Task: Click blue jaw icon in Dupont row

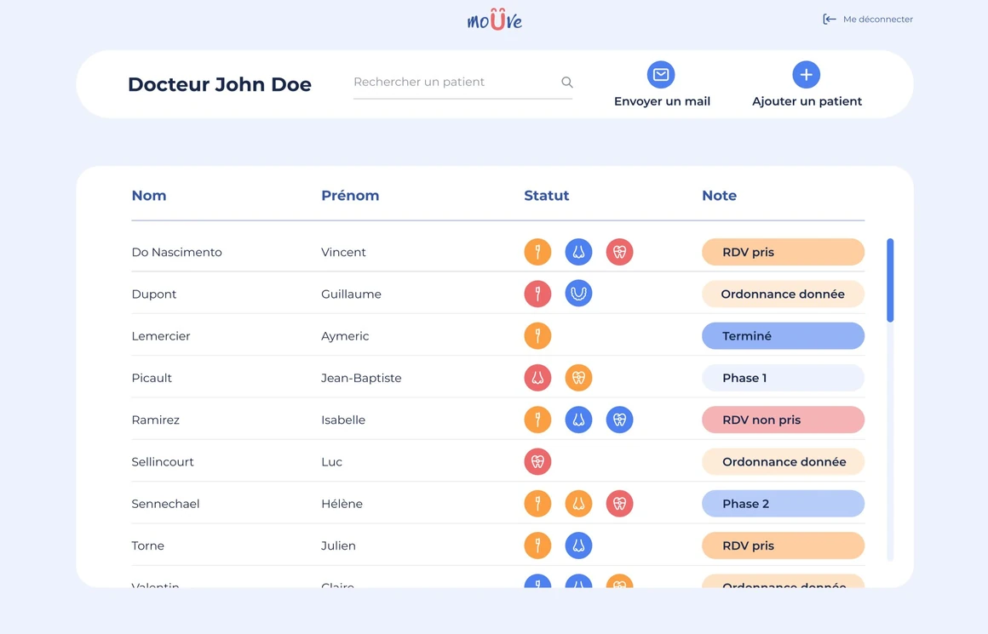Action: pyautogui.click(x=578, y=294)
